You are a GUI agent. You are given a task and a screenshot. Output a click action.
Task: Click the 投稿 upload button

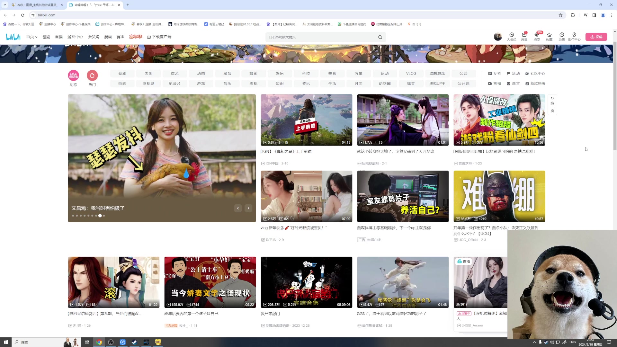pyautogui.click(x=596, y=37)
